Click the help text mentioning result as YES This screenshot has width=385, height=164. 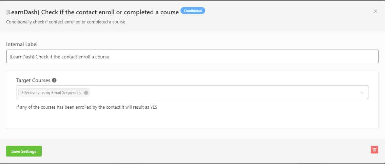(87, 107)
